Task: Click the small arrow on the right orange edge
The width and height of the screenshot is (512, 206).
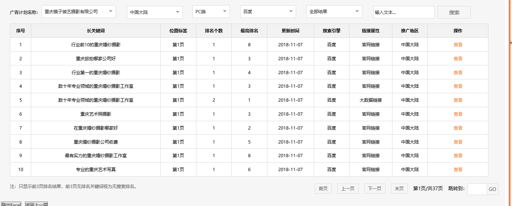Action: [511, 43]
